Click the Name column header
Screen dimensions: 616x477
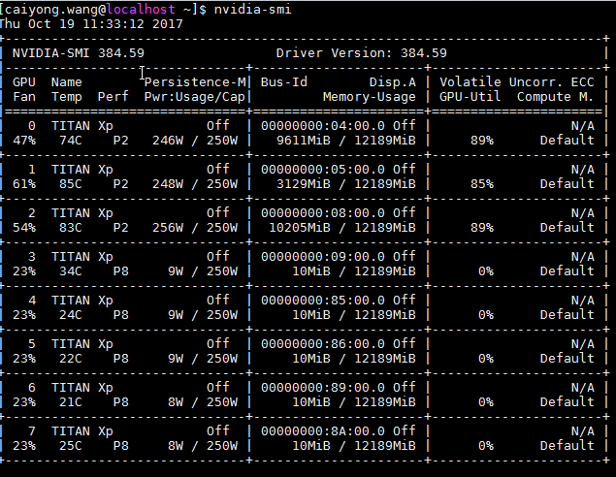point(66,82)
